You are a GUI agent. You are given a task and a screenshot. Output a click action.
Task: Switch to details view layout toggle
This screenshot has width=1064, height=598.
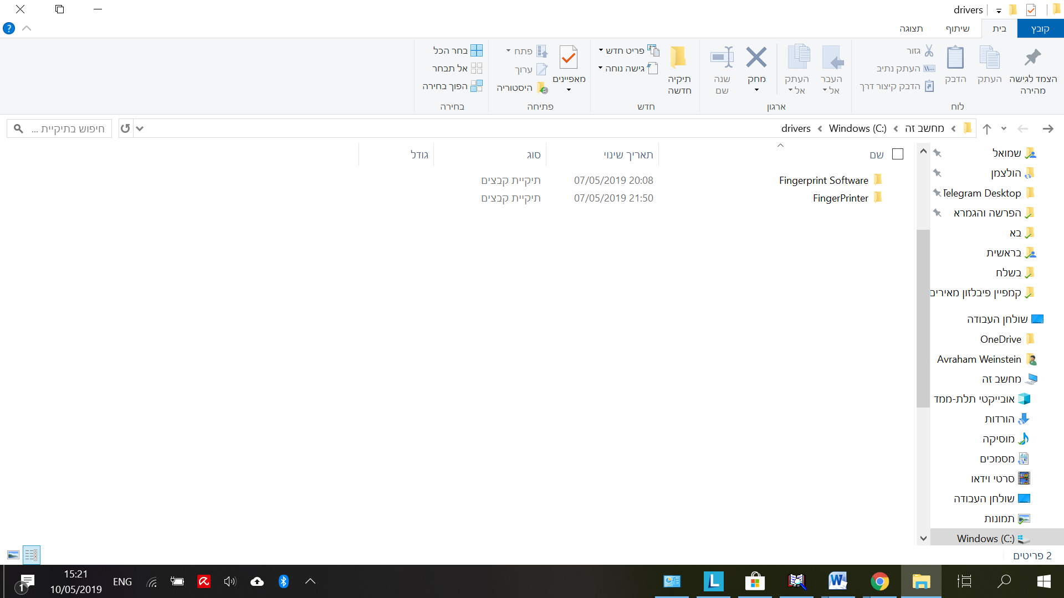point(32,555)
